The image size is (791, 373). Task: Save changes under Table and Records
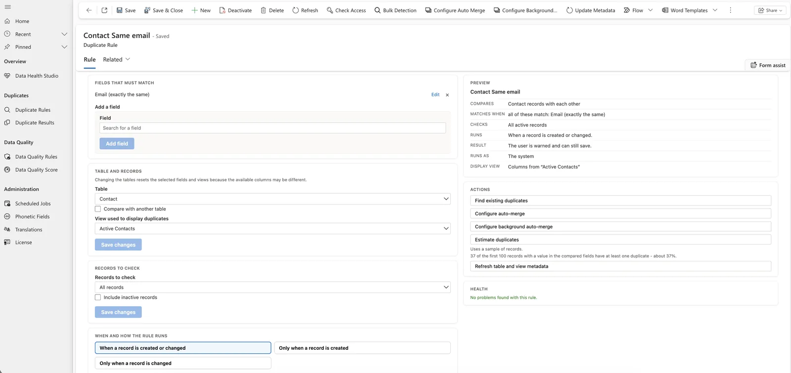click(118, 245)
